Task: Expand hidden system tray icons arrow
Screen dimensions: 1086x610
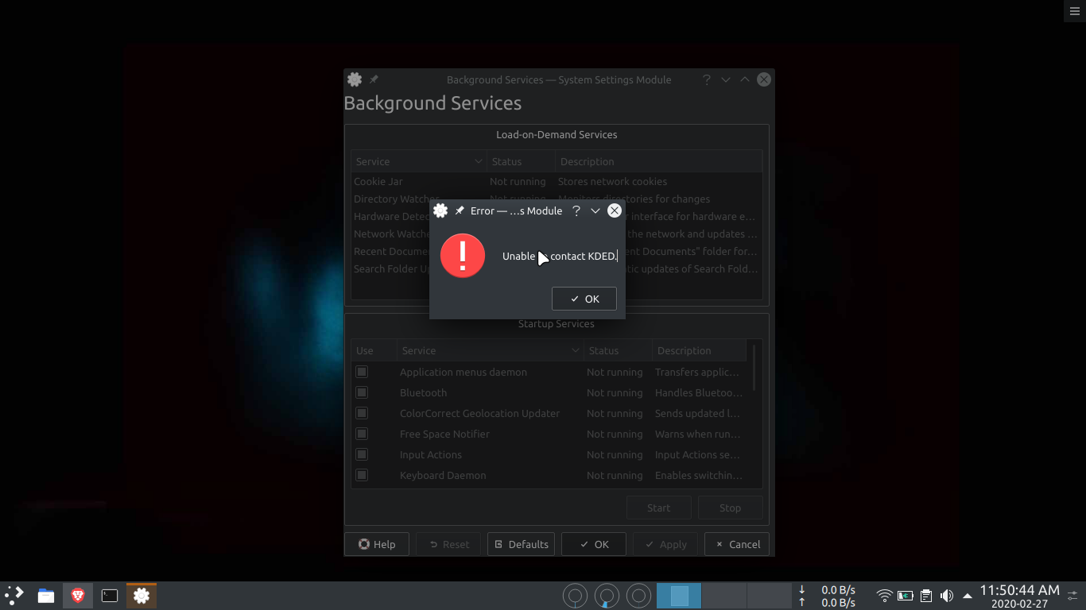Action: click(967, 595)
